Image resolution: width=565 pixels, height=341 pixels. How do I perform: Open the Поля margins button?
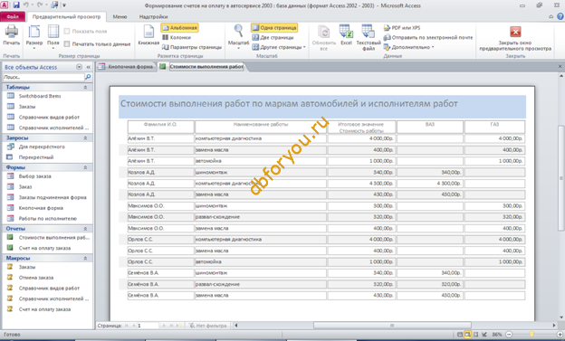click(53, 37)
